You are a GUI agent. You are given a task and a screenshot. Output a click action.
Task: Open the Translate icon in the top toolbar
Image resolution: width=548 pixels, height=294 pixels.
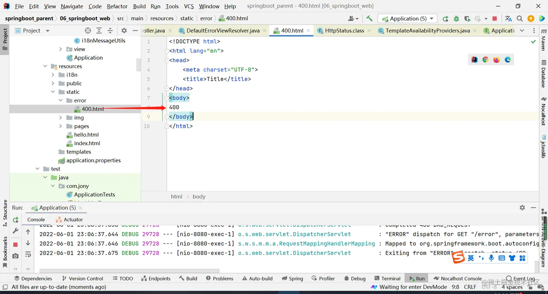click(508, 18)
